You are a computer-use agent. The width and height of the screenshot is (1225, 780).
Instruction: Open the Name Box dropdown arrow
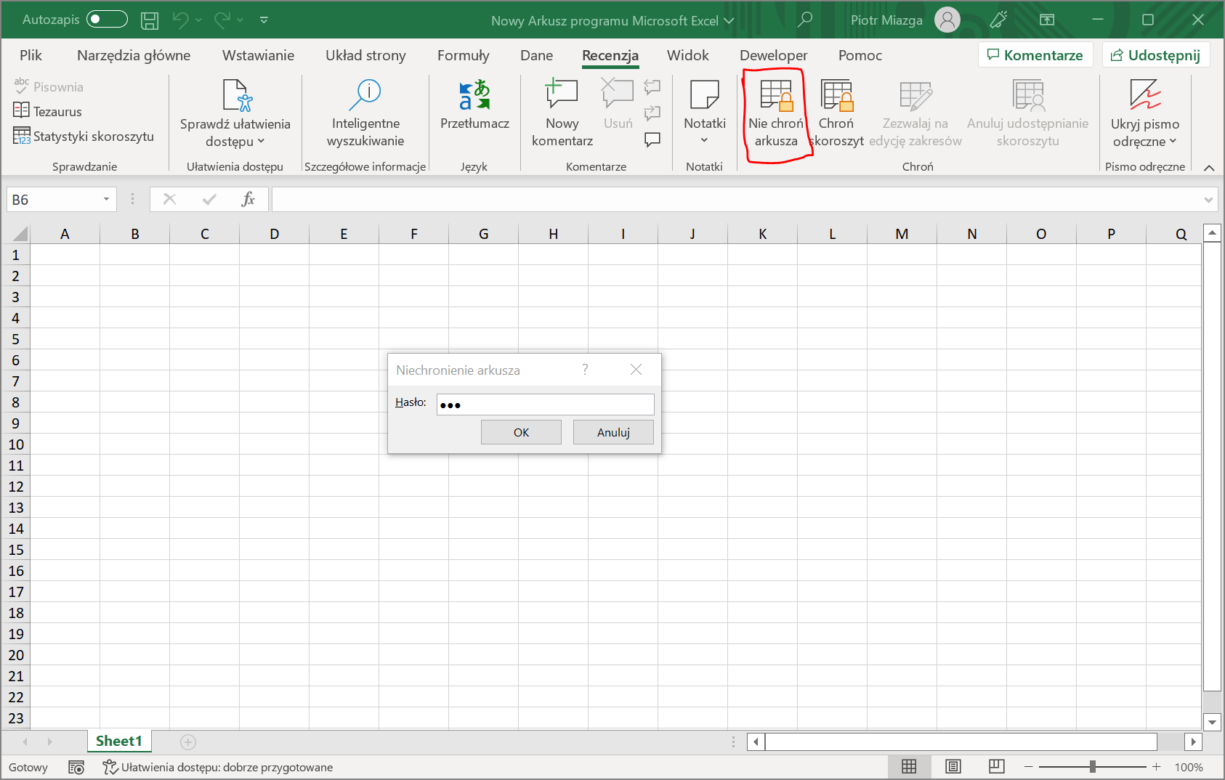pyautogui.click(x=106, y=199)
